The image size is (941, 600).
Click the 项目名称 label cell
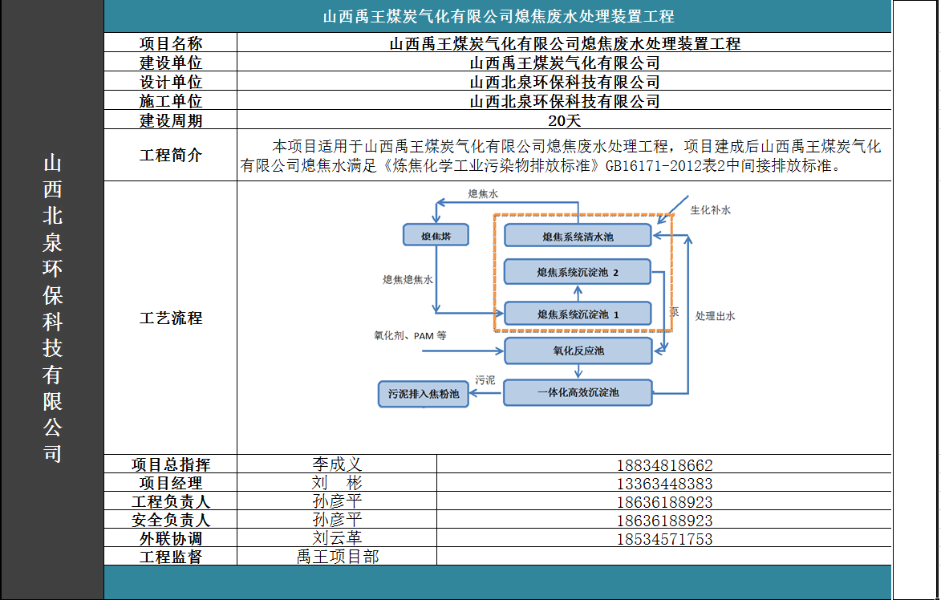170,43
